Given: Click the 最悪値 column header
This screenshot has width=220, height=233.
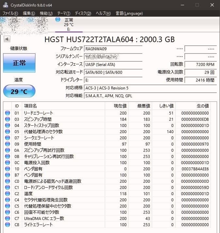Looking at the screenshot, I should pyautogui.click(x=140, y=106).
